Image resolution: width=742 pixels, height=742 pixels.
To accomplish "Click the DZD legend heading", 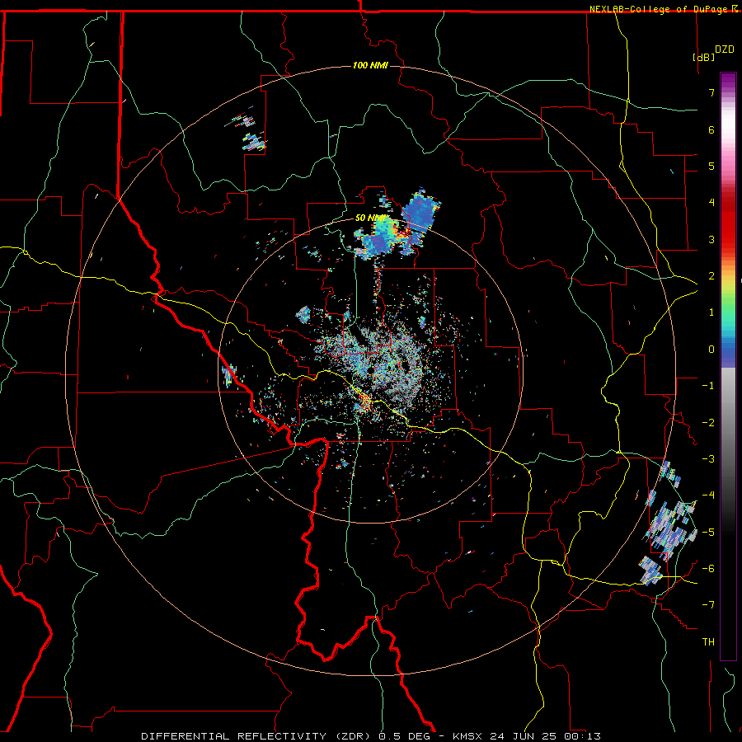I will [725, 49].
